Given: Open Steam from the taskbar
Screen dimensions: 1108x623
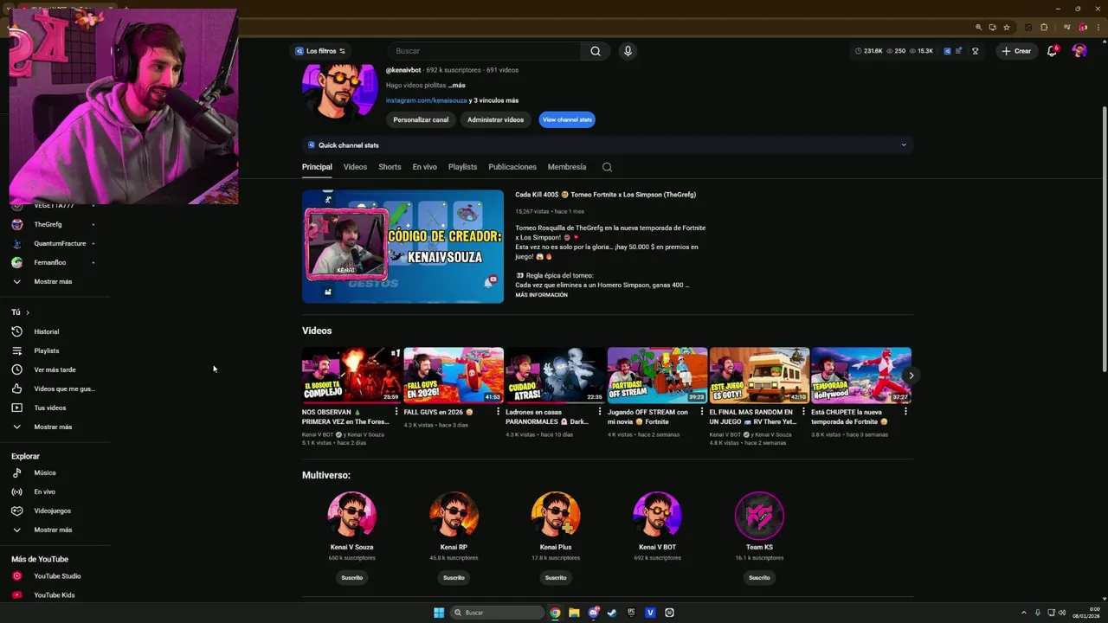Looking at the screenshot, I should click(612, 613).
